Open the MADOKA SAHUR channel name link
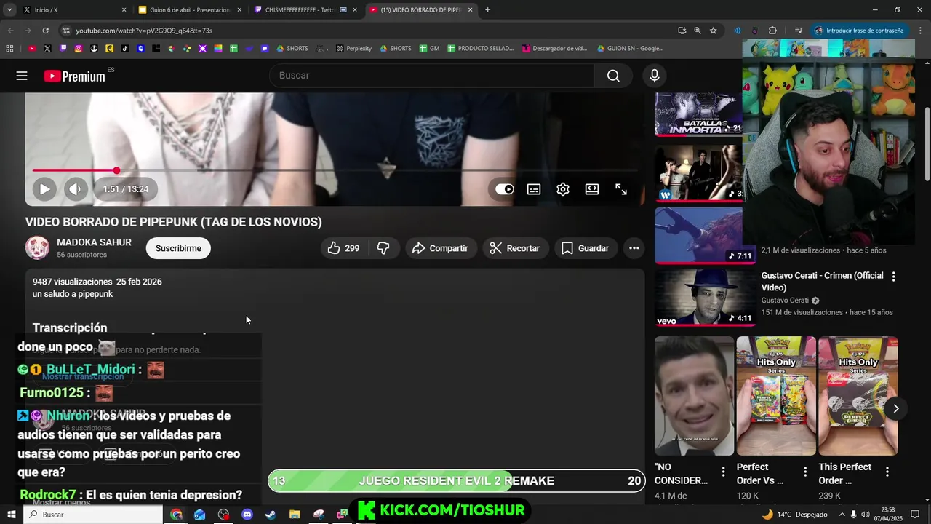931x524 pixels. coord(94,242)
